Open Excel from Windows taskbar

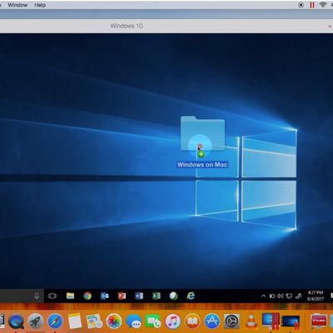coord(157,296)
